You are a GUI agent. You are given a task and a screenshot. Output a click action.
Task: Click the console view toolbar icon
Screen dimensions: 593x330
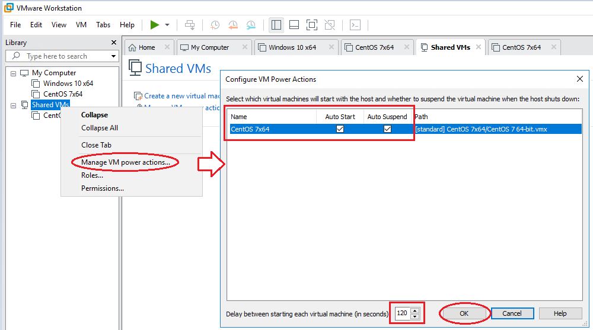pyautogui.click(x=355, y=25)
